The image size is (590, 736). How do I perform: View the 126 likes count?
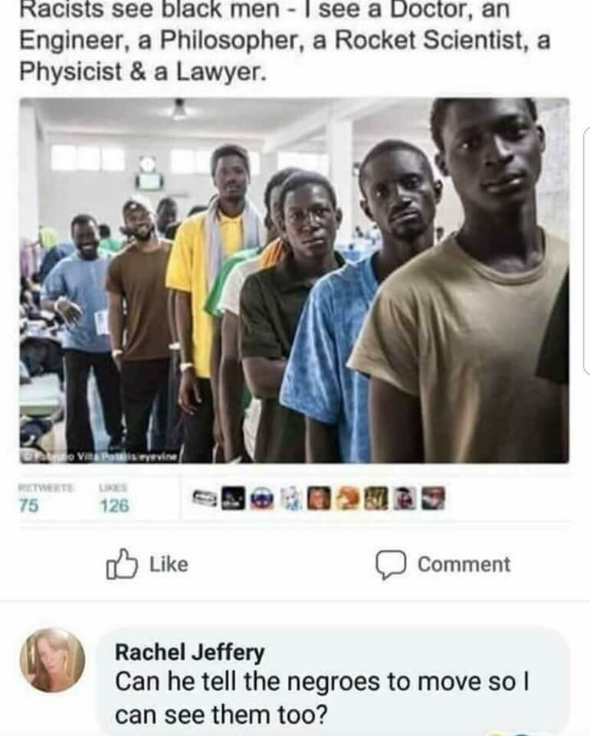point(114,505)
